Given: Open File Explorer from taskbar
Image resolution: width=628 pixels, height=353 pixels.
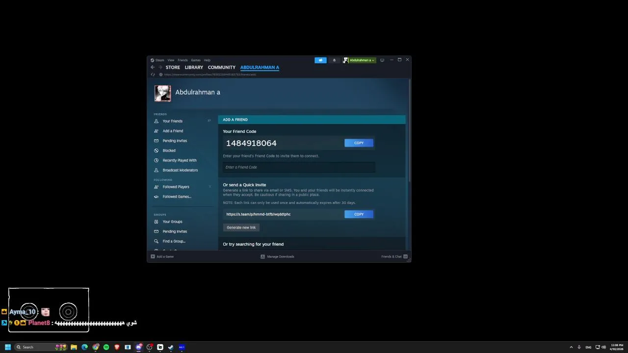Looking at the screenshot, I should pos(74,347).
